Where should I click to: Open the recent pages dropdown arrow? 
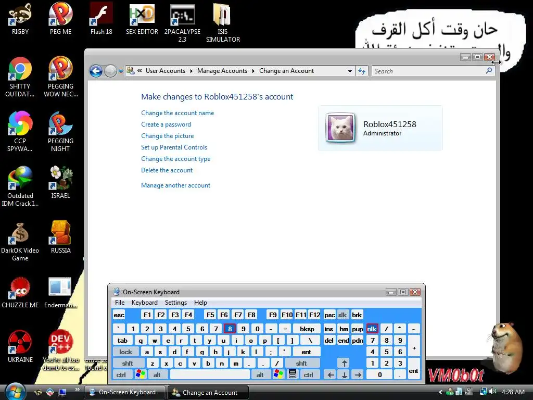[x=121, y=71]
